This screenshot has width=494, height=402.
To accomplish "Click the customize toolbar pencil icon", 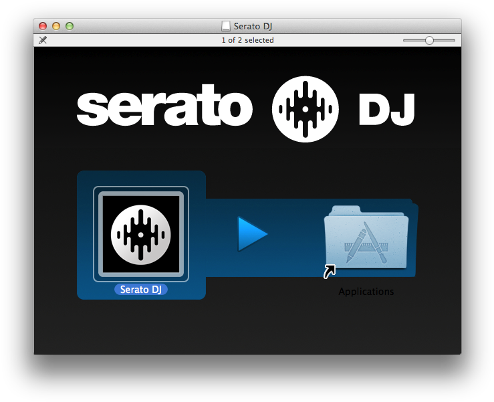I will pos(43,40).
